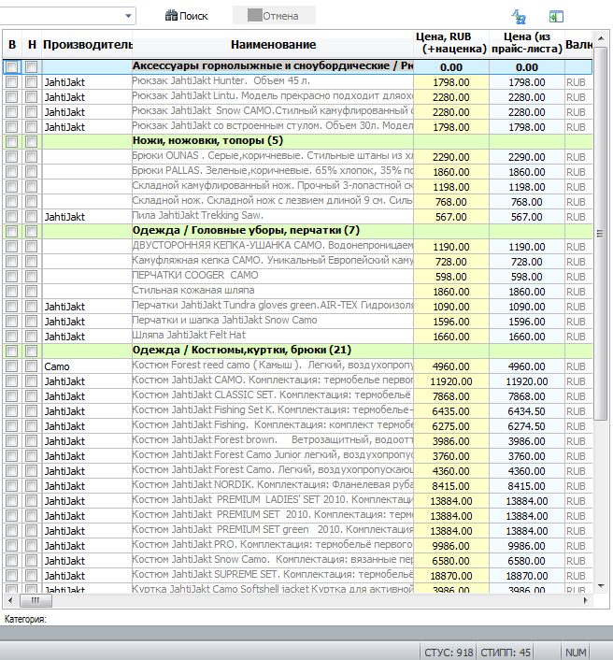613x660 pixels.
Task: Check the В box for Рюкзак JahtiJakt Hunter
Action: tap(12, 81)
